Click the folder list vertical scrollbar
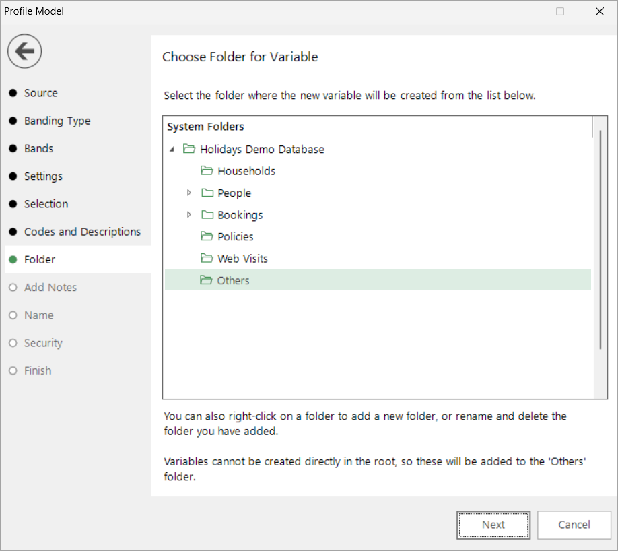The image size is (618, 551). [x=600, y=239]
